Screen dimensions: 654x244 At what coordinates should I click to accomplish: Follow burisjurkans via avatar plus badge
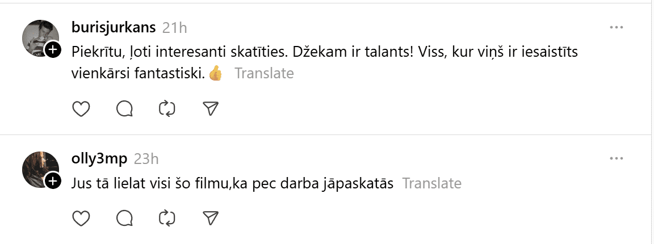click(53, 51)
